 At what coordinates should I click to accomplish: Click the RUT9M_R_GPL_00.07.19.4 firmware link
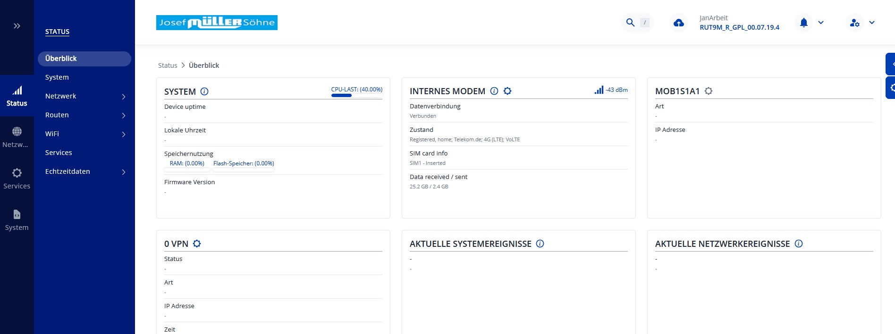739,27
